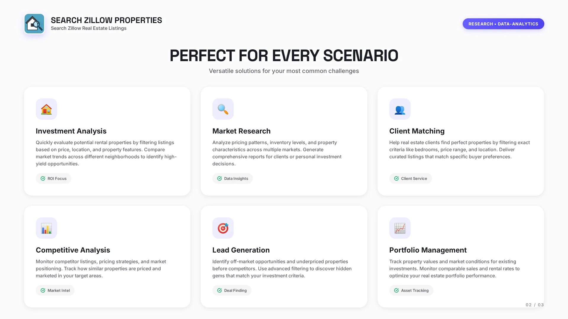Screen dimensions: 568x319
Task: Click the magnifying glass Market Research icon
Action: coord(223,109)
